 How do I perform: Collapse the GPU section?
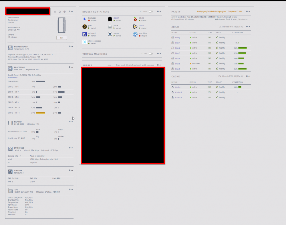(x=72, y=190)
